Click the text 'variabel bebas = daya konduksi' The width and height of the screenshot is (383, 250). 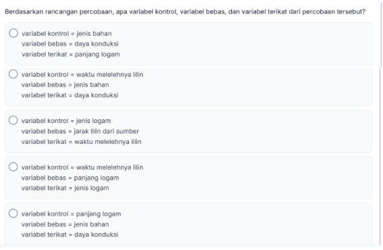click(70, 44)
